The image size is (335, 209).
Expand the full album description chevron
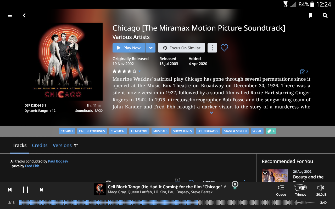(211, 113)
